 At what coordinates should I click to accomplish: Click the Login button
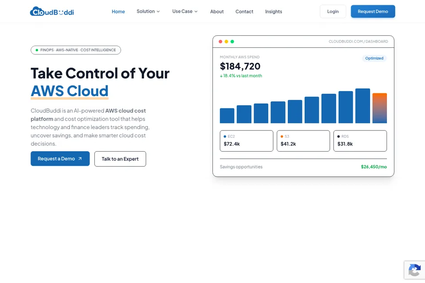click(333, 11)
